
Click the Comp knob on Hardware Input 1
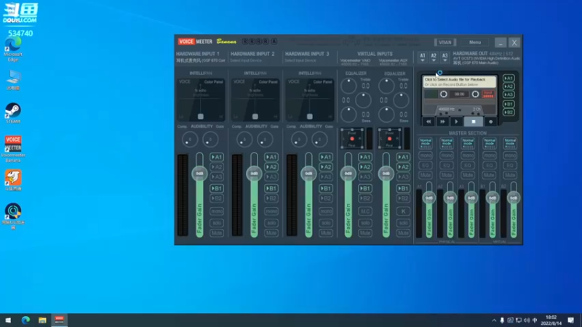click(190, 140)
